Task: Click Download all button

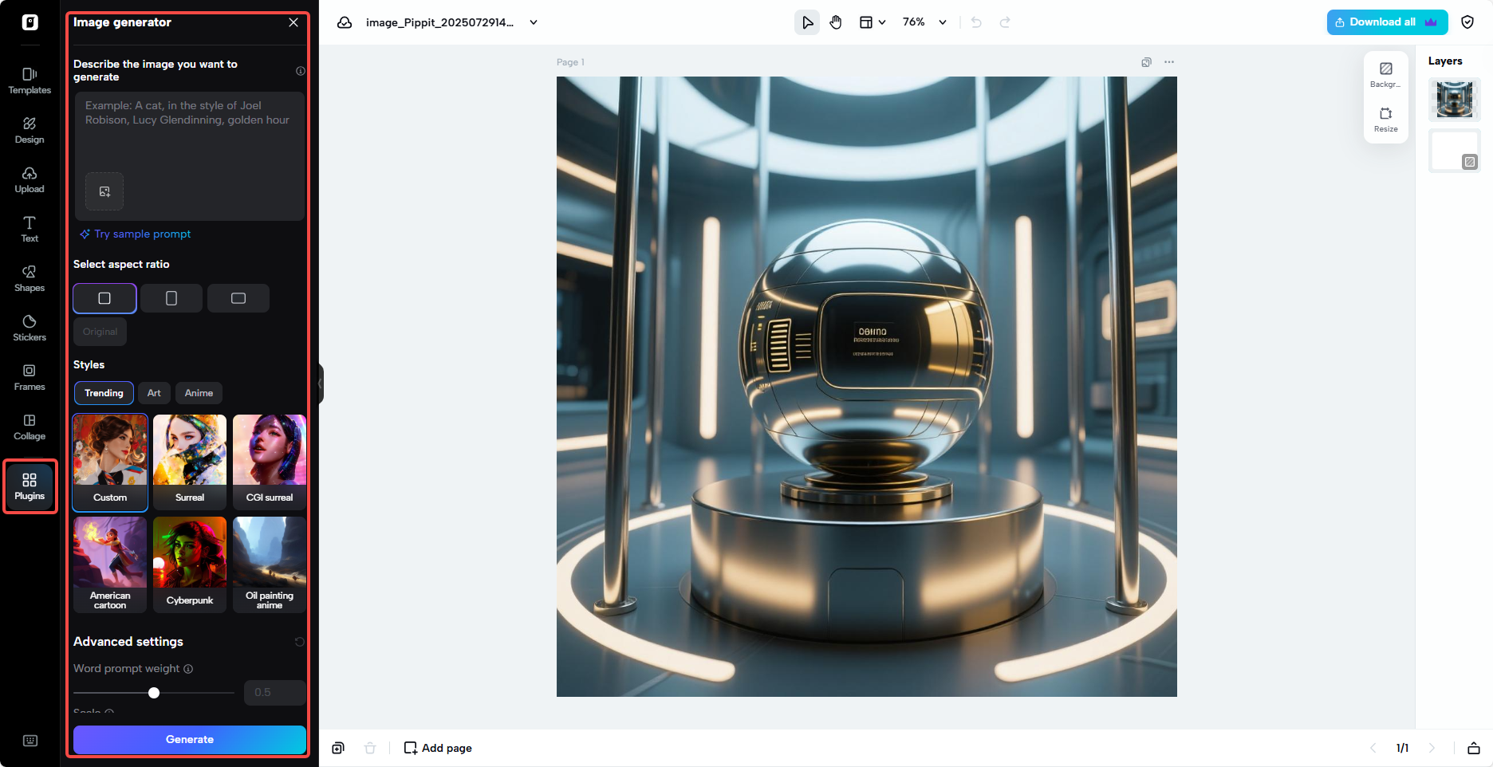Action: [1387, 22]
